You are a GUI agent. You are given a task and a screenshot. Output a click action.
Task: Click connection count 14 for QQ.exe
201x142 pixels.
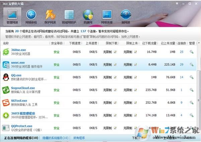pyautogui.click(x=182, y=77)
